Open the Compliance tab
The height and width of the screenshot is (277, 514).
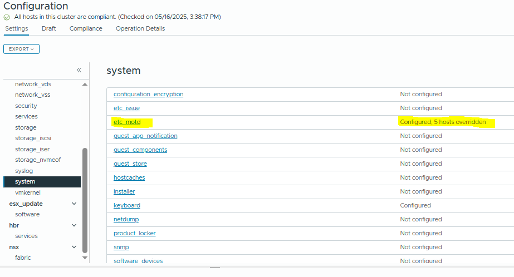point(86,29)
